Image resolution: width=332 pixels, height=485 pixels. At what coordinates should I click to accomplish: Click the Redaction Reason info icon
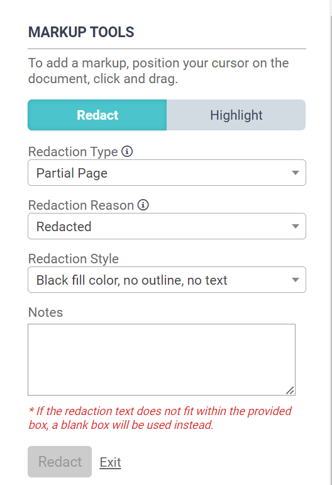click(x=143, y=205)
